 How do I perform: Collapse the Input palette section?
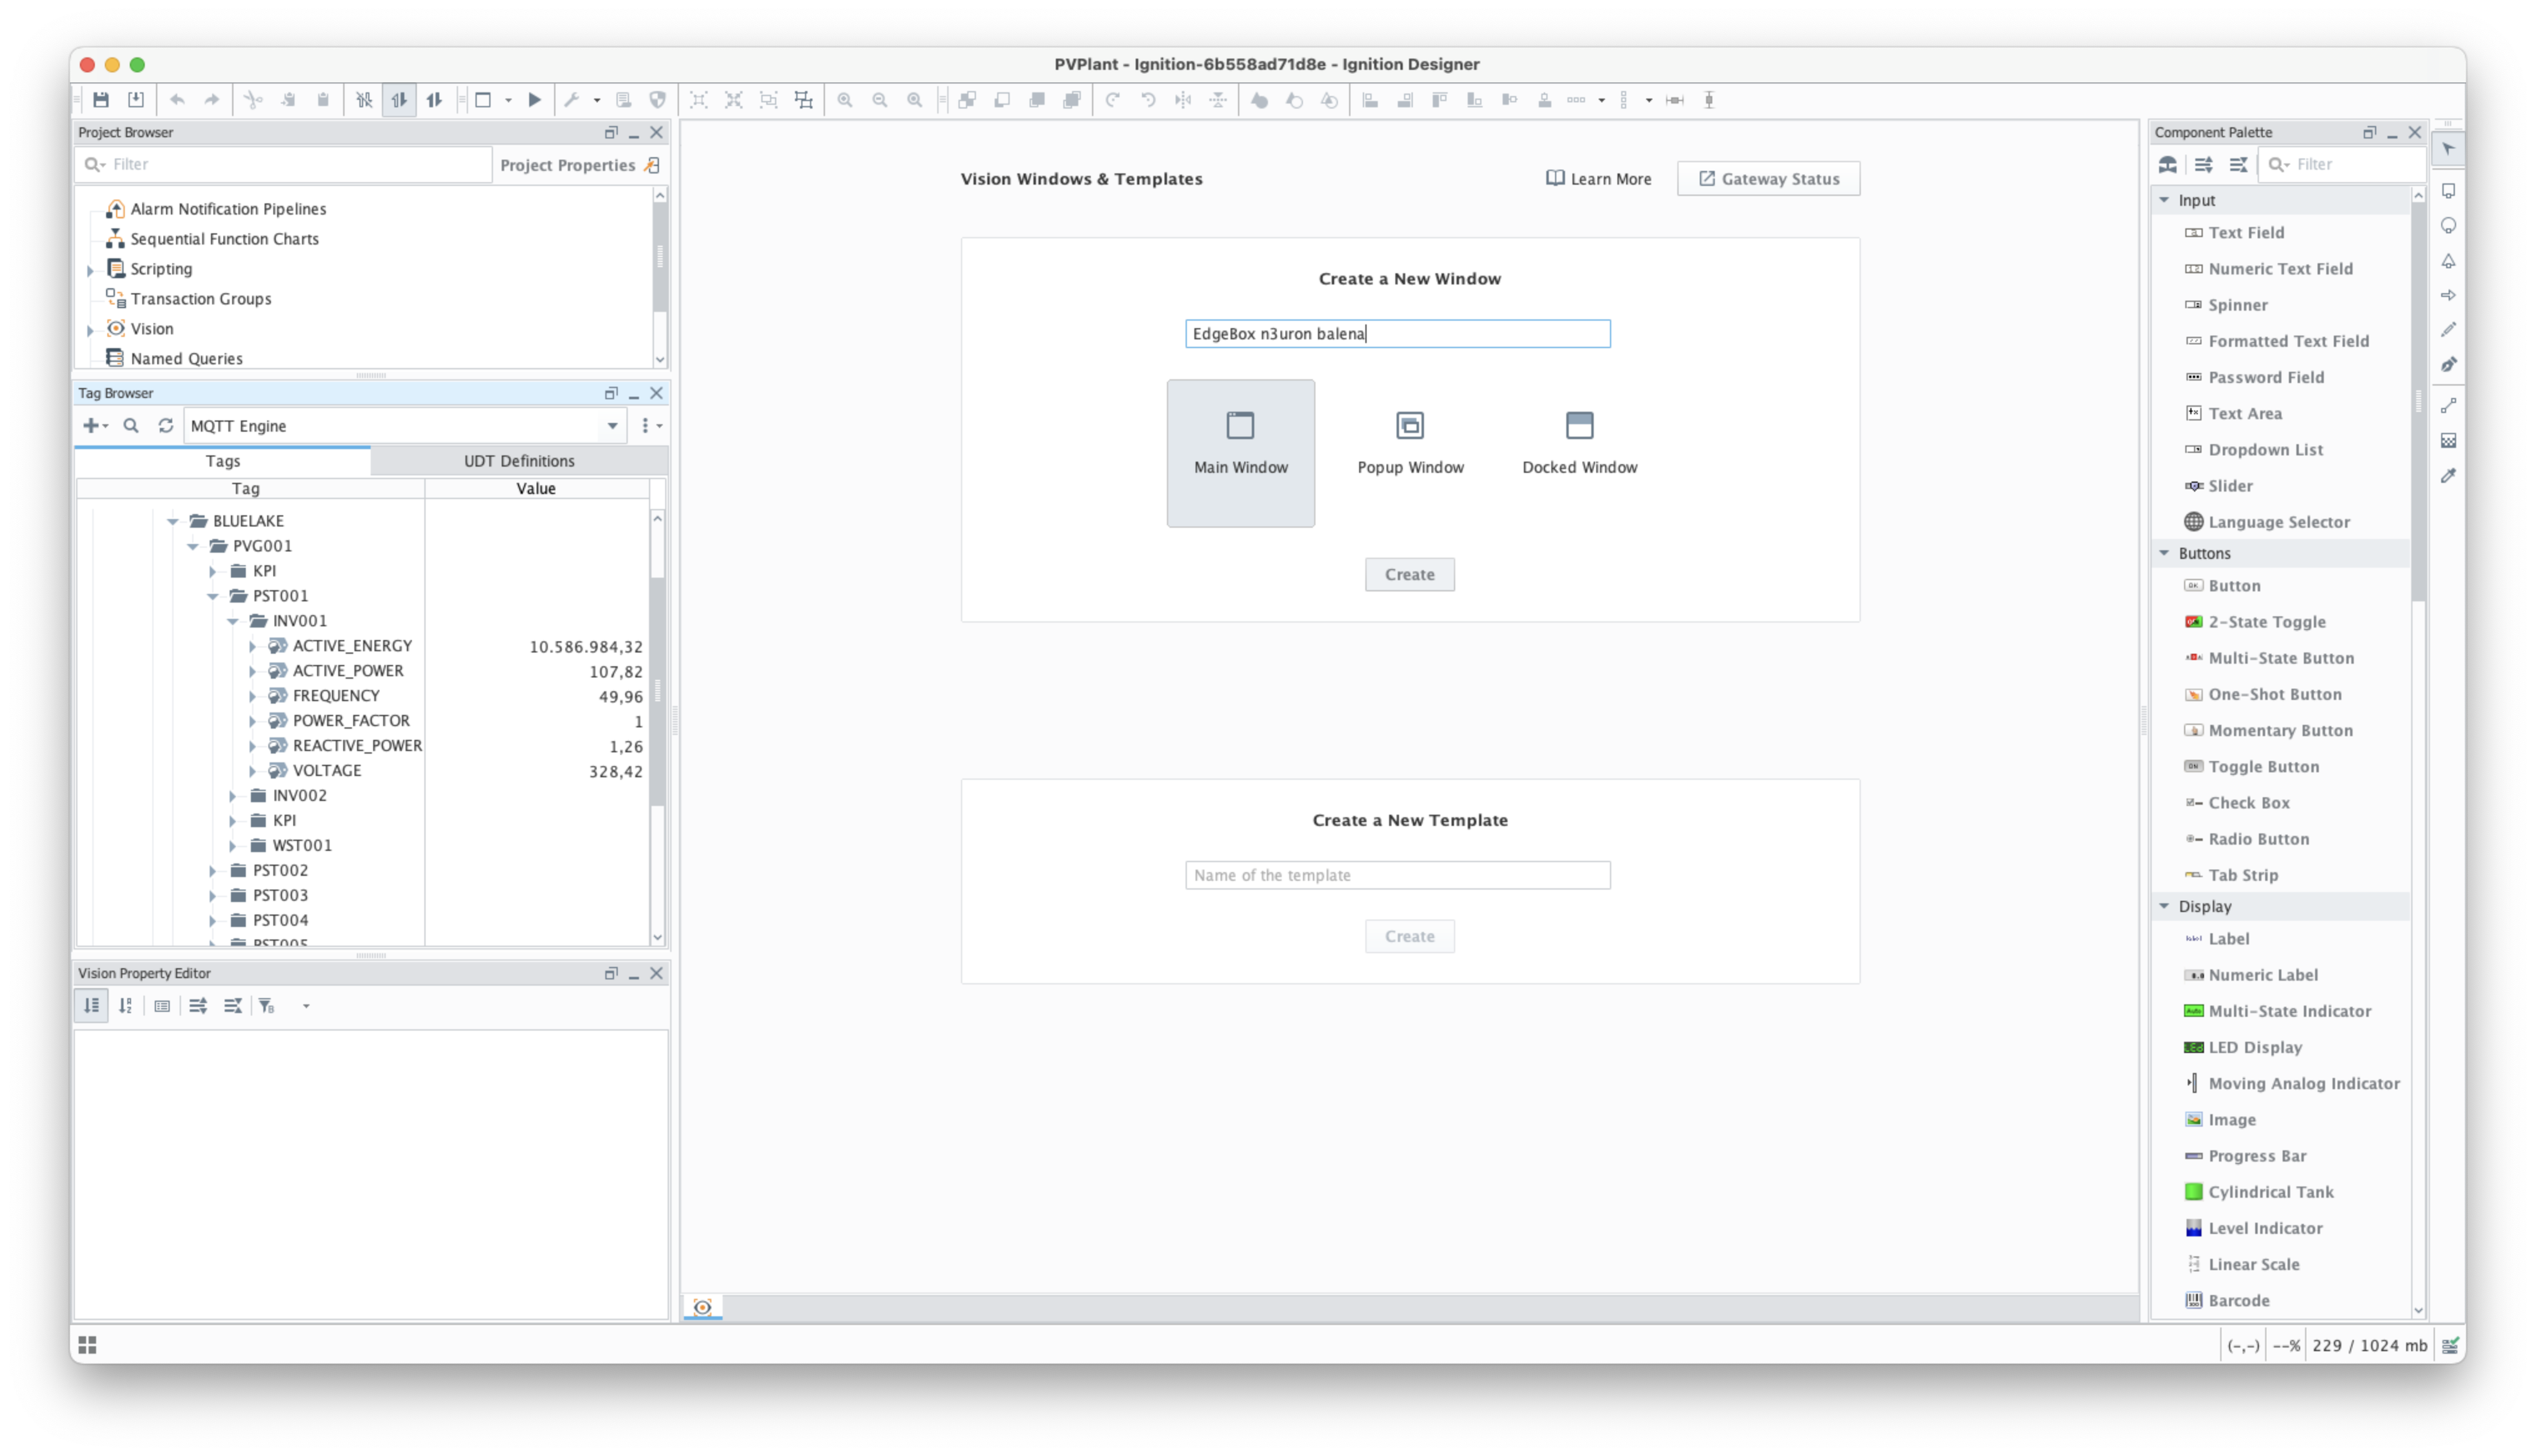click(x=2165, y=200)
